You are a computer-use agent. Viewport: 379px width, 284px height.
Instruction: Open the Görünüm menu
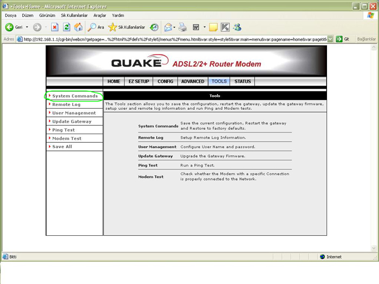[47, 16]
